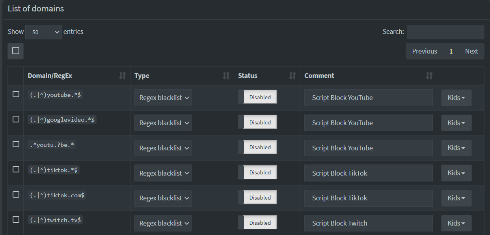490x235 pixels.
Task: Click the Comment column sort icon
Action: pos(429,76)
